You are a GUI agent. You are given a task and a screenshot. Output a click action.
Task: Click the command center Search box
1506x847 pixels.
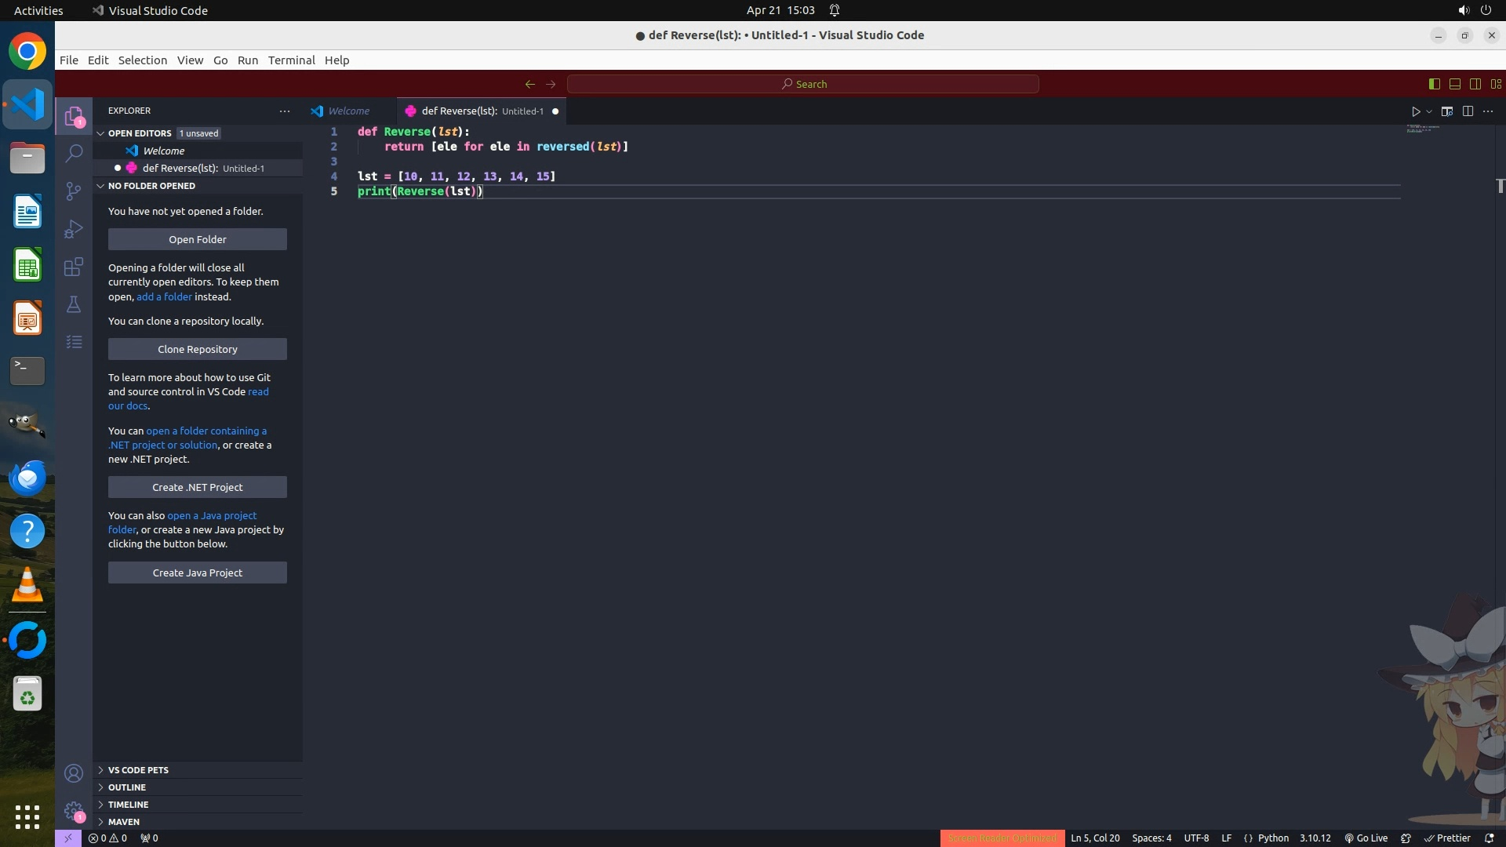803,84
